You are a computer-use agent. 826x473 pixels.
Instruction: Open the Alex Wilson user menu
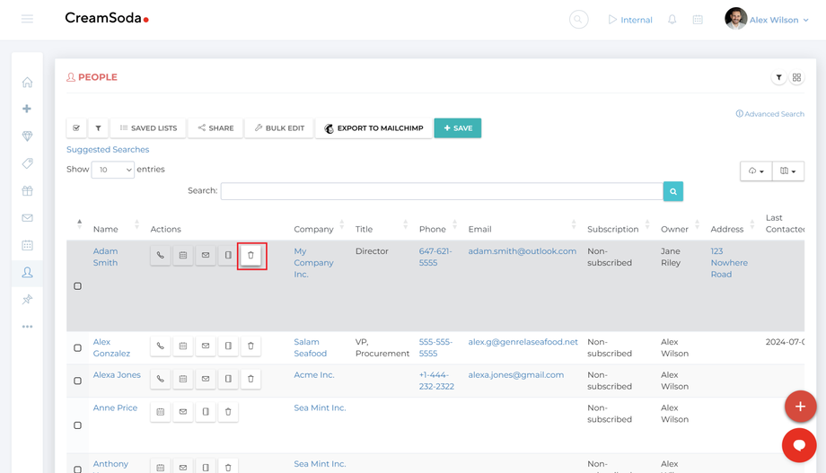coord(763,20)
